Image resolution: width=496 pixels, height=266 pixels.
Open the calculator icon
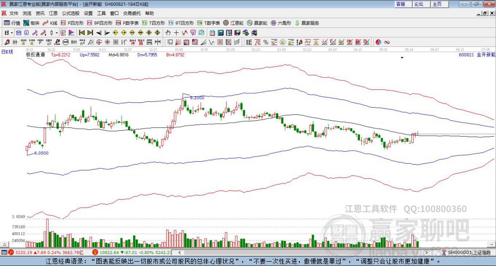click(221, 33)
